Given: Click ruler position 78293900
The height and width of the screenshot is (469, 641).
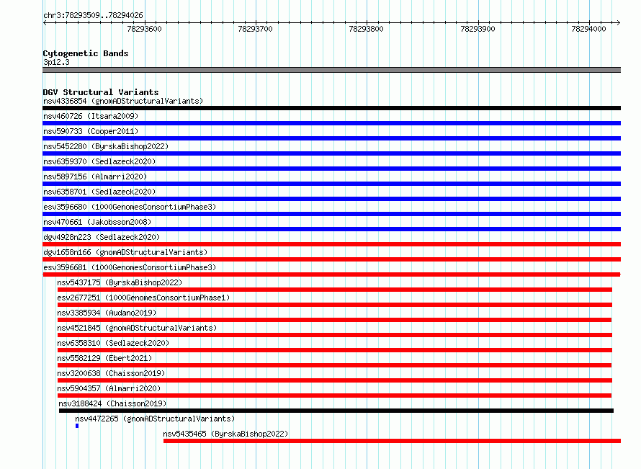Looking at the screenshot, I should click(478, 29).
